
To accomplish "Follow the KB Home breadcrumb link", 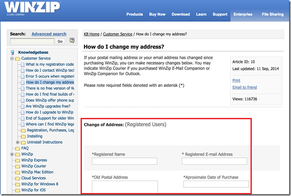I will click(x=91, y=34).
